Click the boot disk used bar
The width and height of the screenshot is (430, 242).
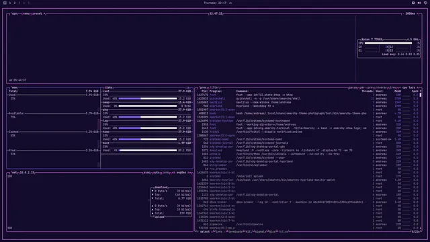pos(148,151)
